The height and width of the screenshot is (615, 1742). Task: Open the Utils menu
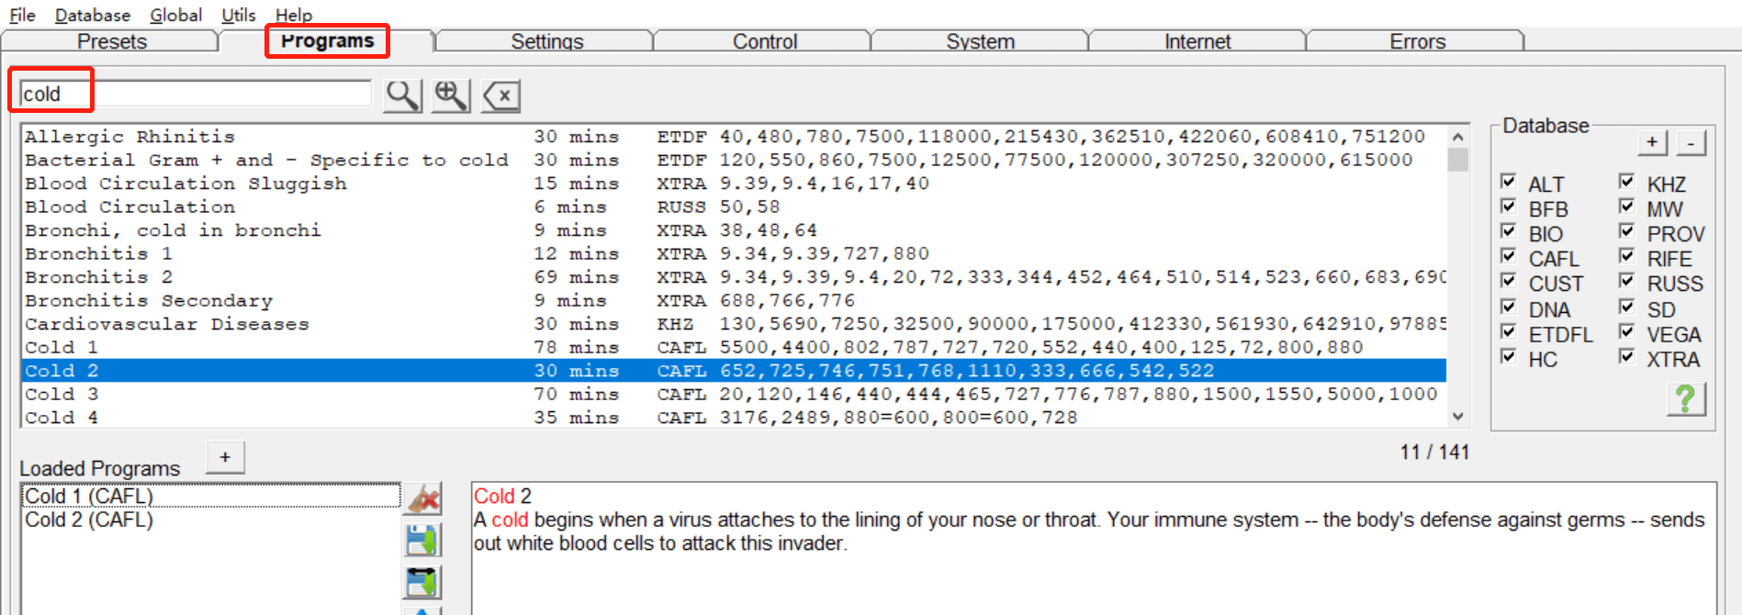[x=239, y=15]
